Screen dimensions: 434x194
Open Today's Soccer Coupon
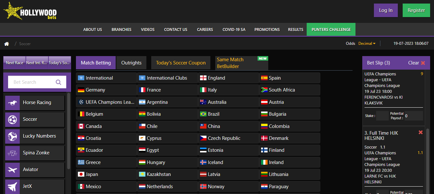(x=181, y=63)
